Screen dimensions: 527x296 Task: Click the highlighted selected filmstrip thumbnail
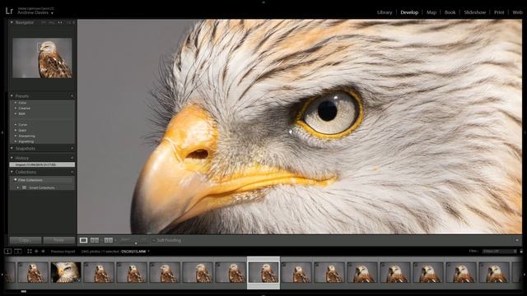tap(263, 272)
